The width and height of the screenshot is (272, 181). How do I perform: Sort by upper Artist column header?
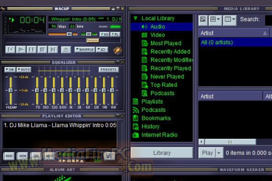(x=234, y=33)
